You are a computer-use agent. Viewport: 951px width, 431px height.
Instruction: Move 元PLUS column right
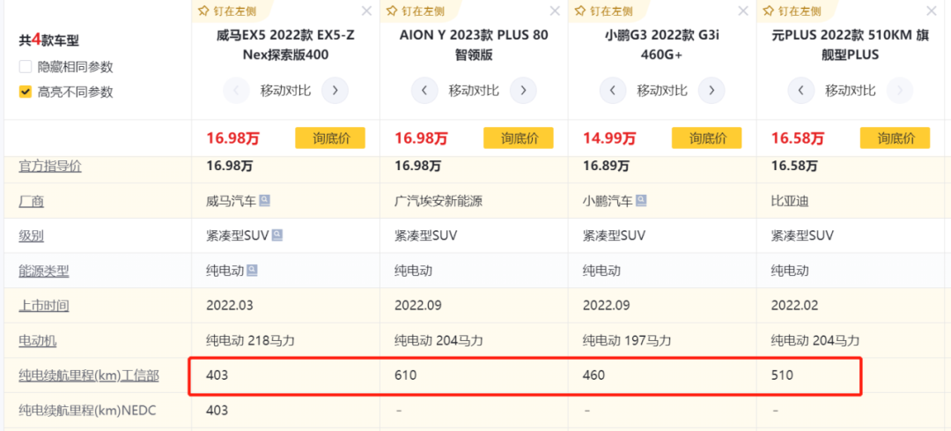point(899,91)
